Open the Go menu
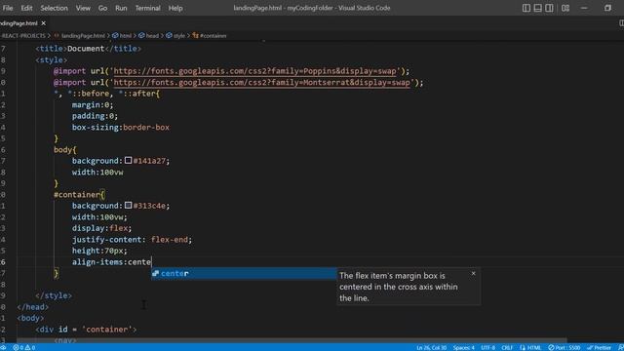This screenshot has width=624, height=351. pyautogui.click(x=102, y=8)
